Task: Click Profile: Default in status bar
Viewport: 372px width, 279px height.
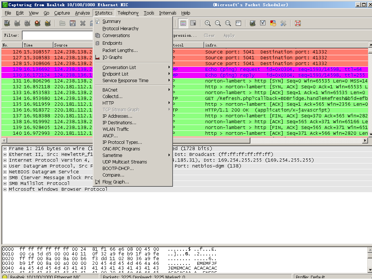Action: (x=310, y=277)
